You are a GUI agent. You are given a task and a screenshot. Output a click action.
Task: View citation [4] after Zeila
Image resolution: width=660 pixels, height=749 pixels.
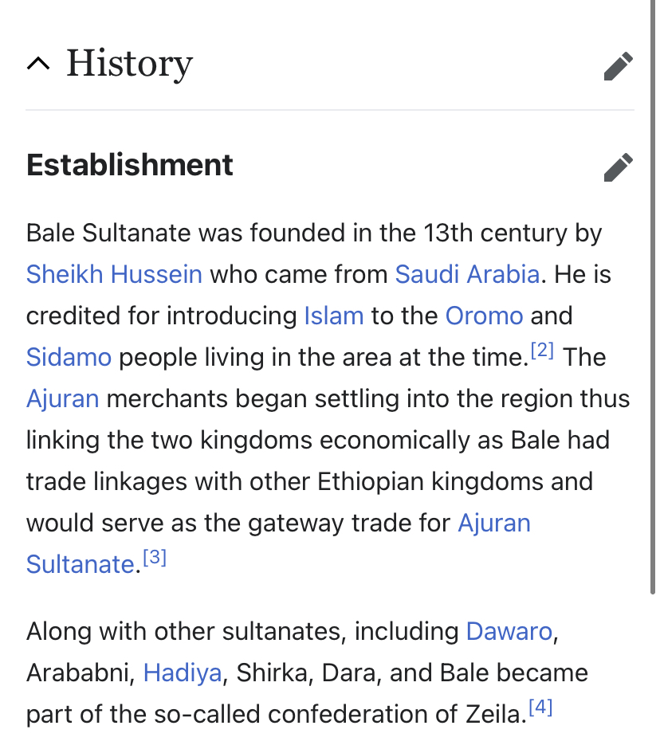pos(540,708)
